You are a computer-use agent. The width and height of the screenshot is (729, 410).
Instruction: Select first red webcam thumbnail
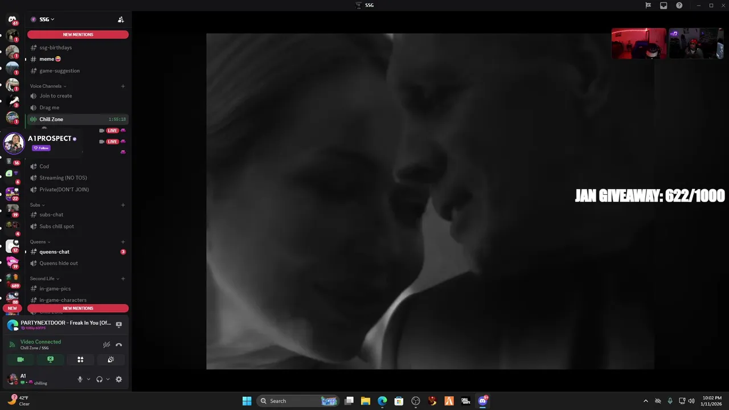coord(638,43)
